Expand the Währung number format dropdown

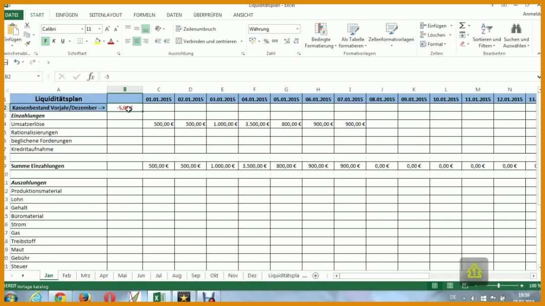(x=297, y=29)
